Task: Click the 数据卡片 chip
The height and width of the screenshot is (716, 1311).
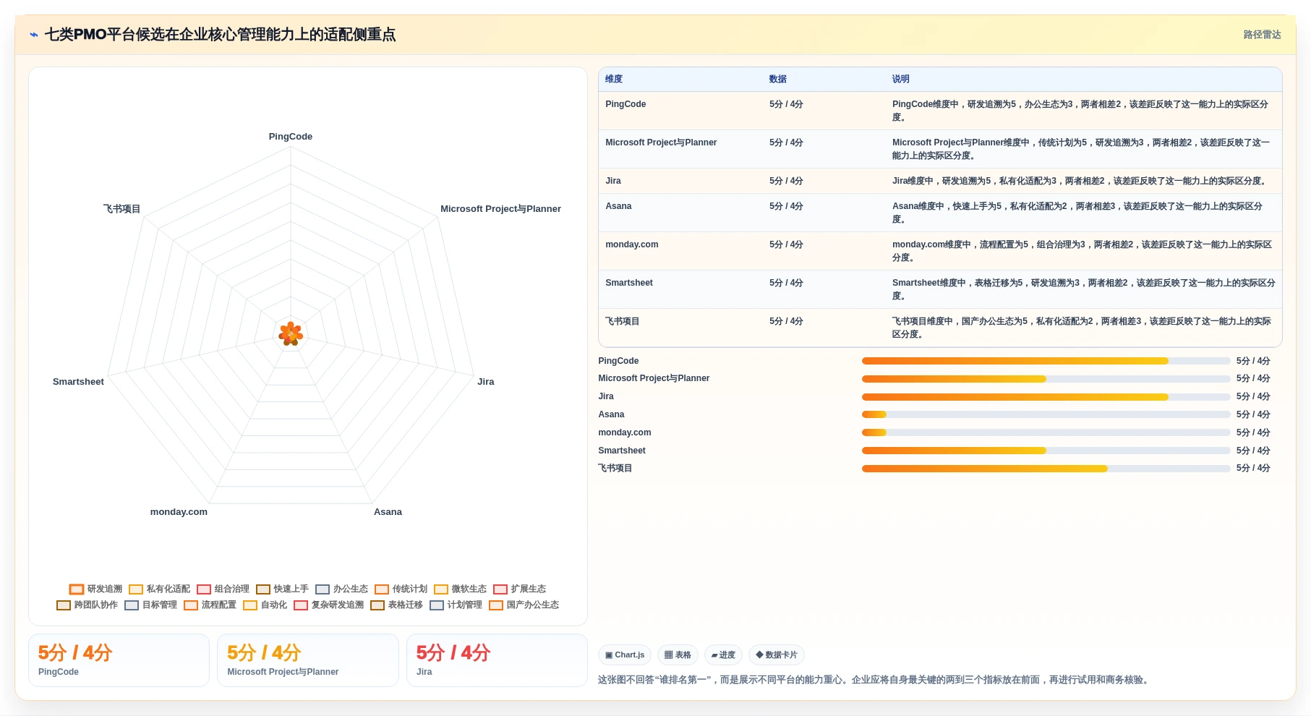Action: 777,655
